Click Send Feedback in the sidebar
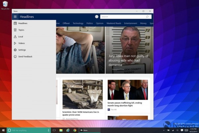 click(25, 57)
